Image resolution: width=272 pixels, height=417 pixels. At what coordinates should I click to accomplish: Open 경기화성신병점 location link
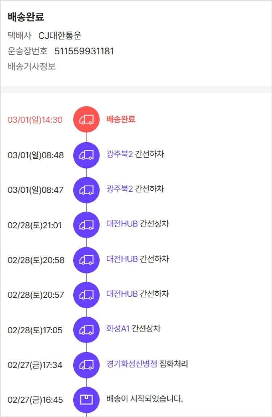coord(132,364)
